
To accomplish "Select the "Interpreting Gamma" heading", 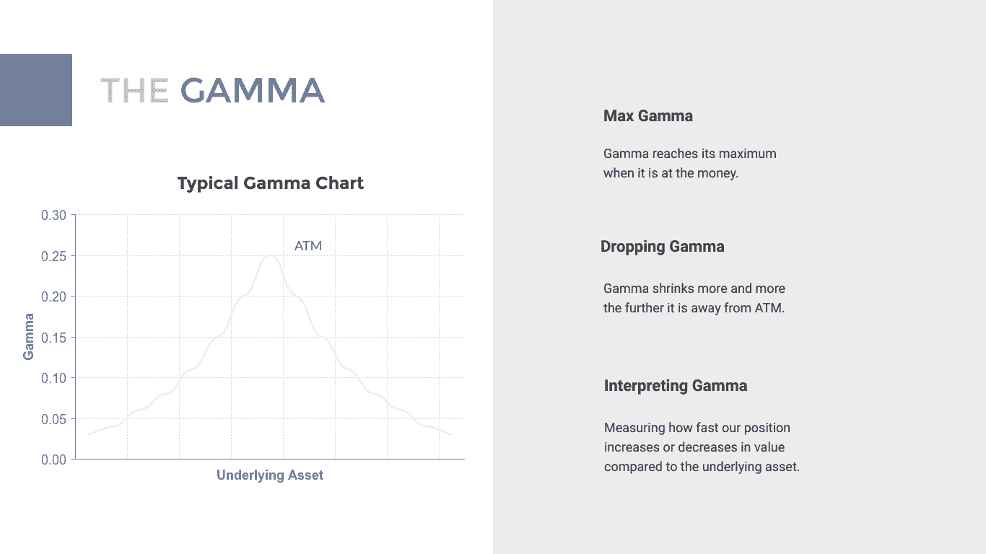I will coord(676,386).
